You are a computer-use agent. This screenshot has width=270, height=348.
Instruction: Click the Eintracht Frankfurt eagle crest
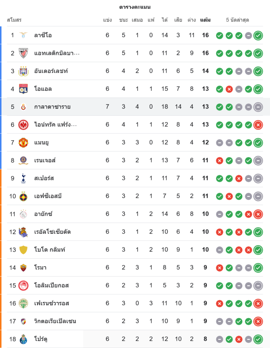(x=23, y=125)
